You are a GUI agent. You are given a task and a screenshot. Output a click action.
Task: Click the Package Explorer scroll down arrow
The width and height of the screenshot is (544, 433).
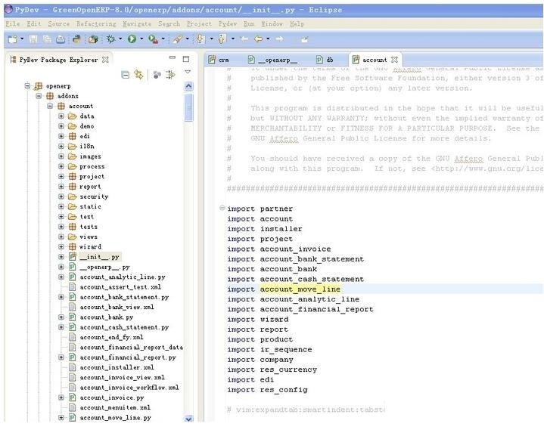188,419
